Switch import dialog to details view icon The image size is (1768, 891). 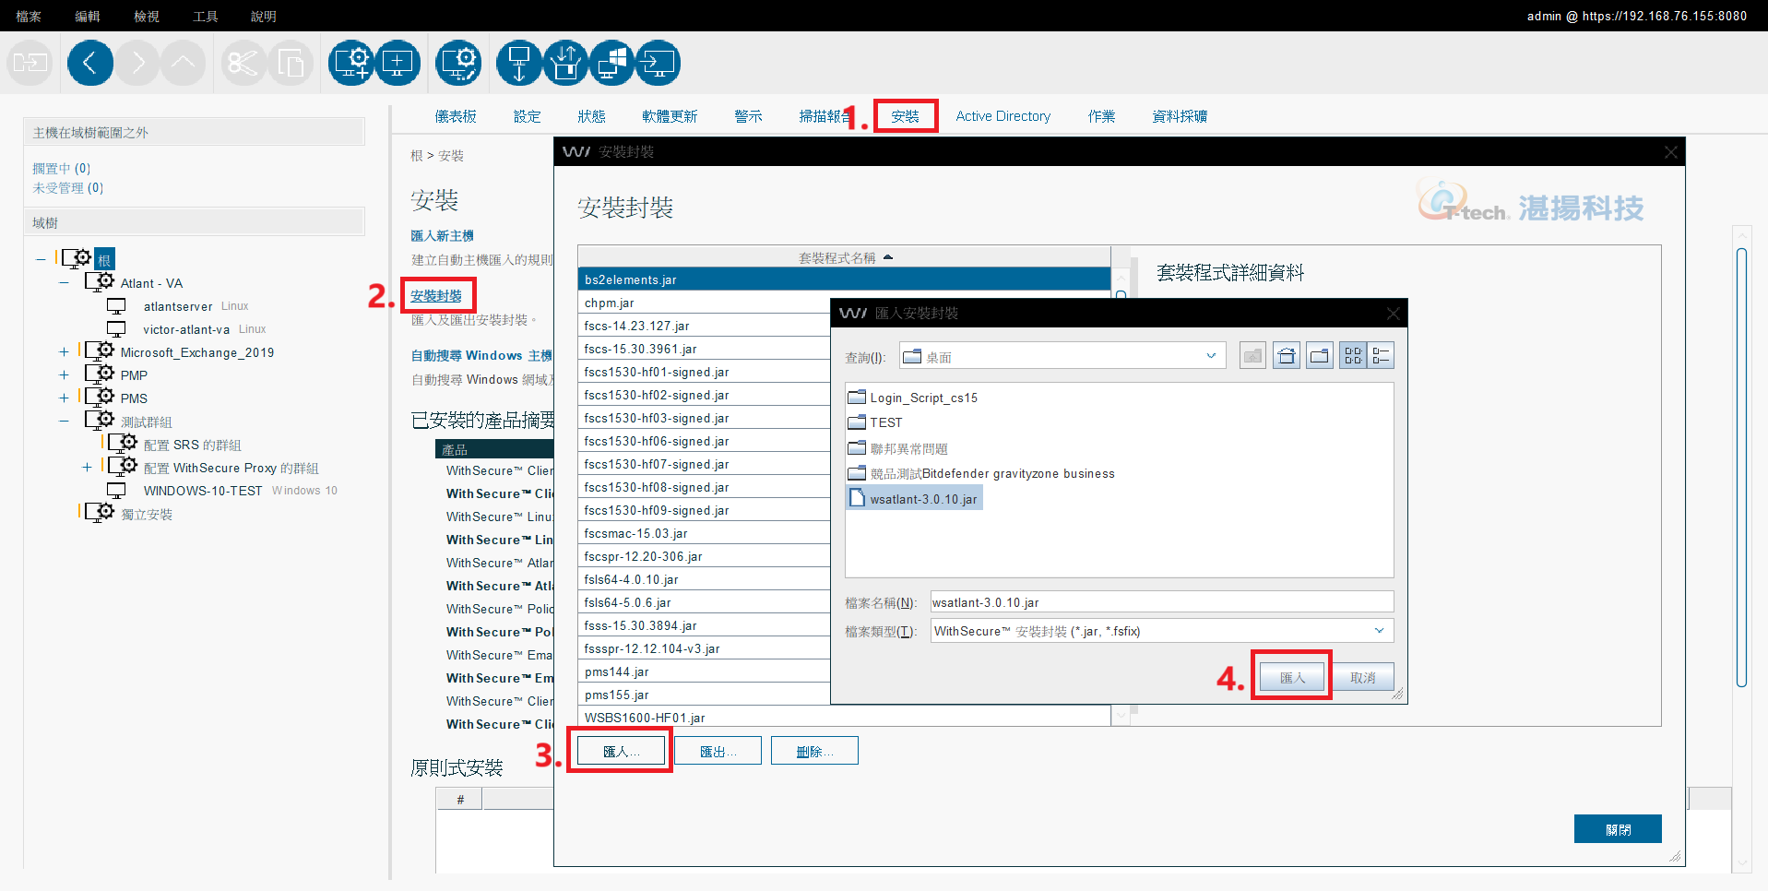point(1381,356)
